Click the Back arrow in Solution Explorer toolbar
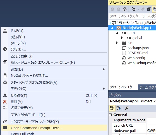This screenshot has width=156, height=135. [112, 9]
